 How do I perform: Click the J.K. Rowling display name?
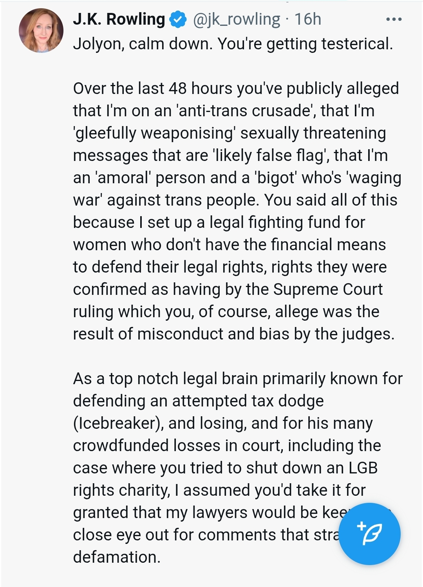(x=119, y=19)
